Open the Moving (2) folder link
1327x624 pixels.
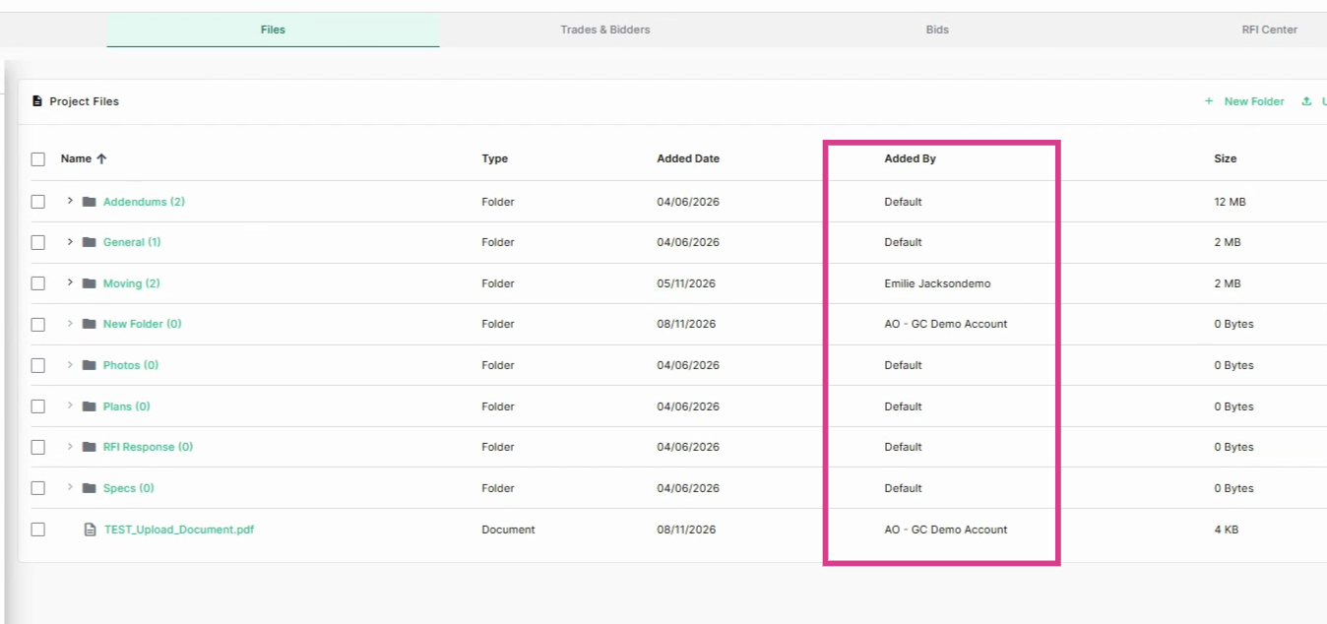[x=131, y=283]
